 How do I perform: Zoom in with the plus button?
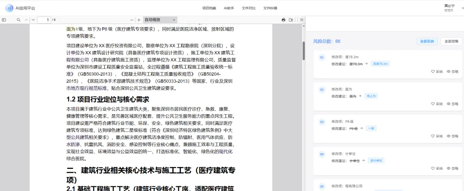click(x=139, y=20)
